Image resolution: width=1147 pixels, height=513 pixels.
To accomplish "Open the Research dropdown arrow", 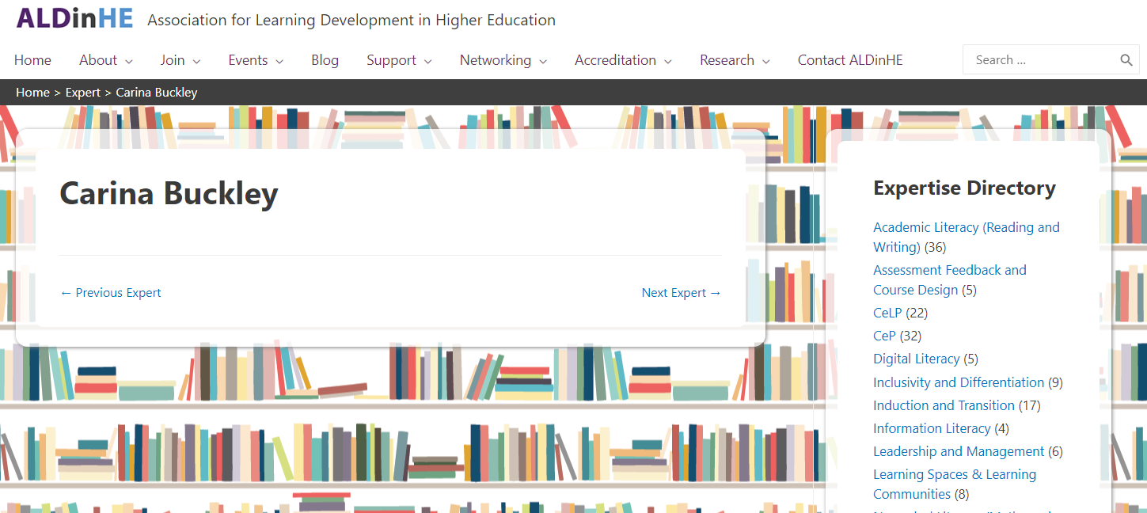I will (766, 61).
